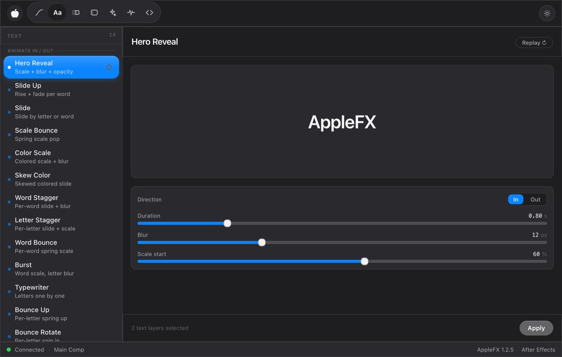Select the Word Bounce preset
The width and height of the screenshot is (562, 357).
coord(61,247)
